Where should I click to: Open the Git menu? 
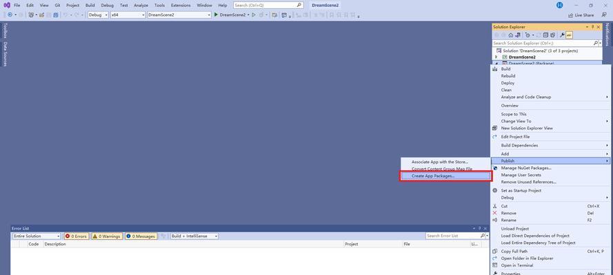pyautogui.click(x=57, y=5)
